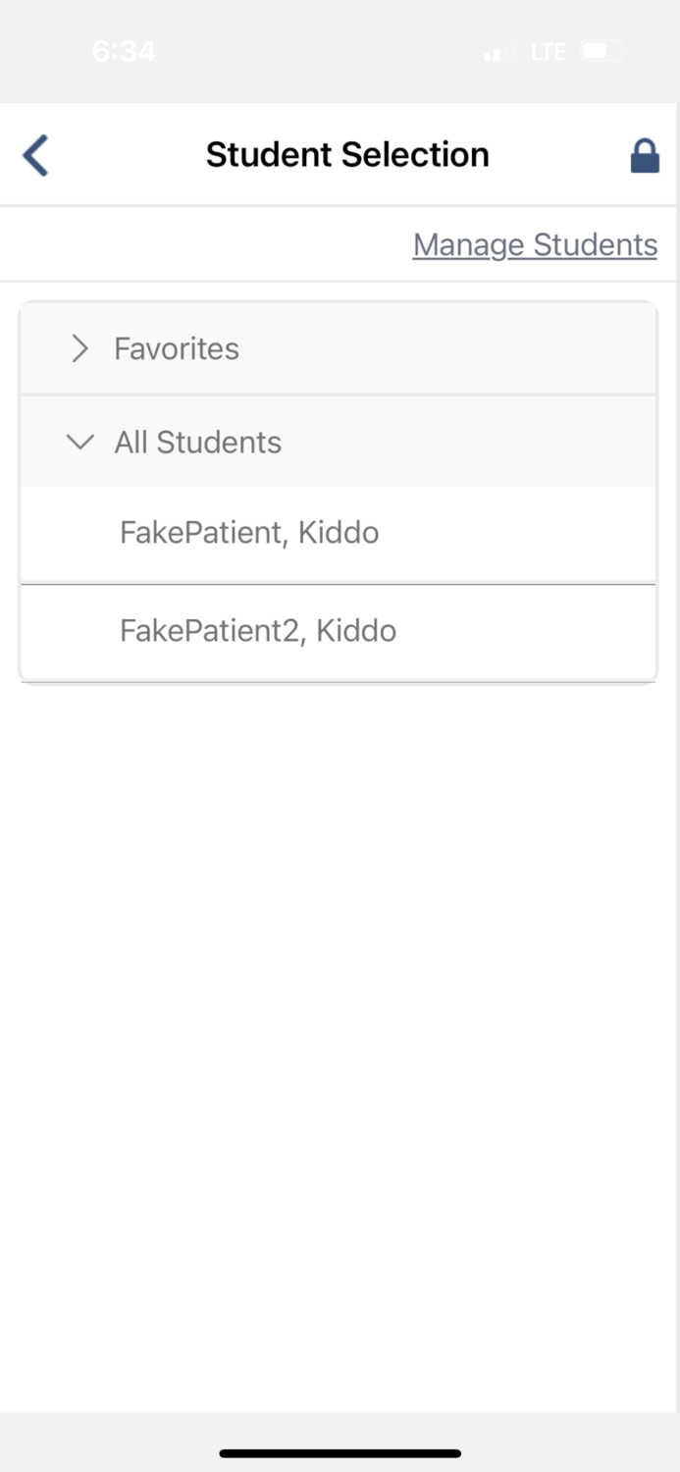Tap the Student Selection page title
The width and height of the screenshot is (680, 1472).
click(x=347, y=155)
